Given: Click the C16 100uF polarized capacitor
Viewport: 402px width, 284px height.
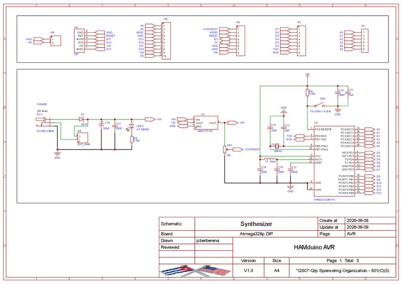Looking at the screenshot, I should (102, 124).
